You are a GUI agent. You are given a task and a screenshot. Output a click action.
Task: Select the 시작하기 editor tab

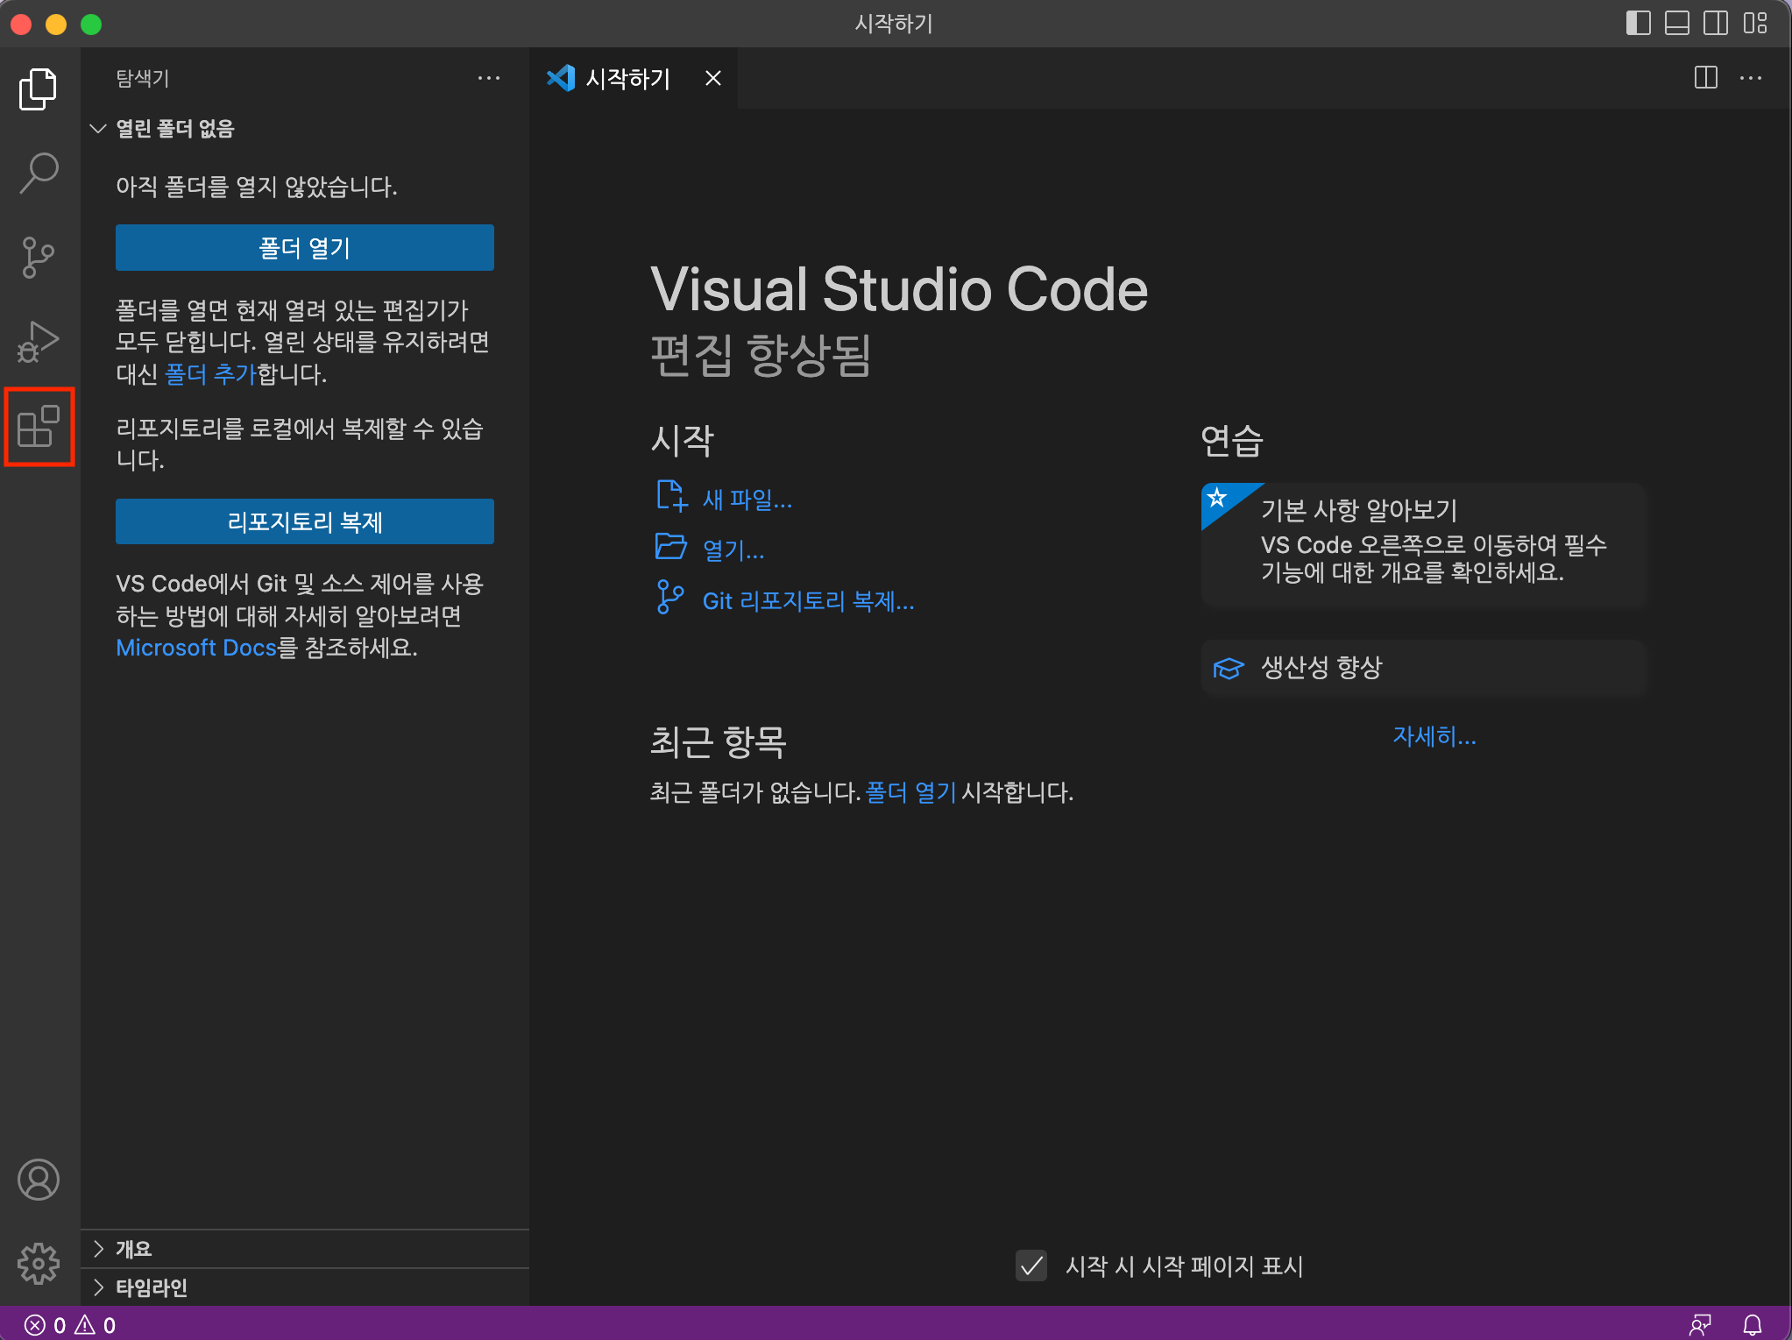click(627, 79)
